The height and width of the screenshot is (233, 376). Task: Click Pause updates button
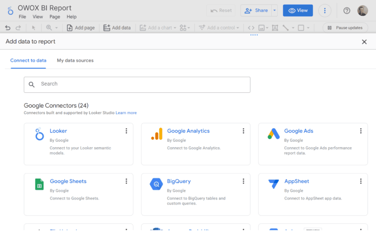click(x=345, y=28)
